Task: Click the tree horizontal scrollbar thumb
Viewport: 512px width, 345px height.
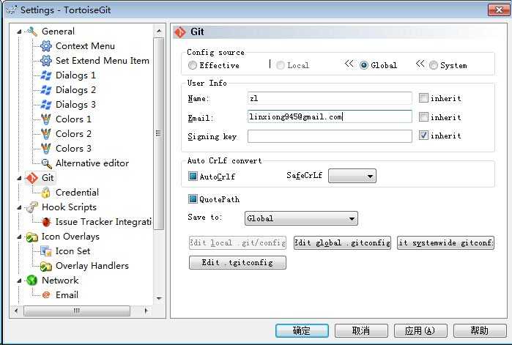Action: coord(77,311)
